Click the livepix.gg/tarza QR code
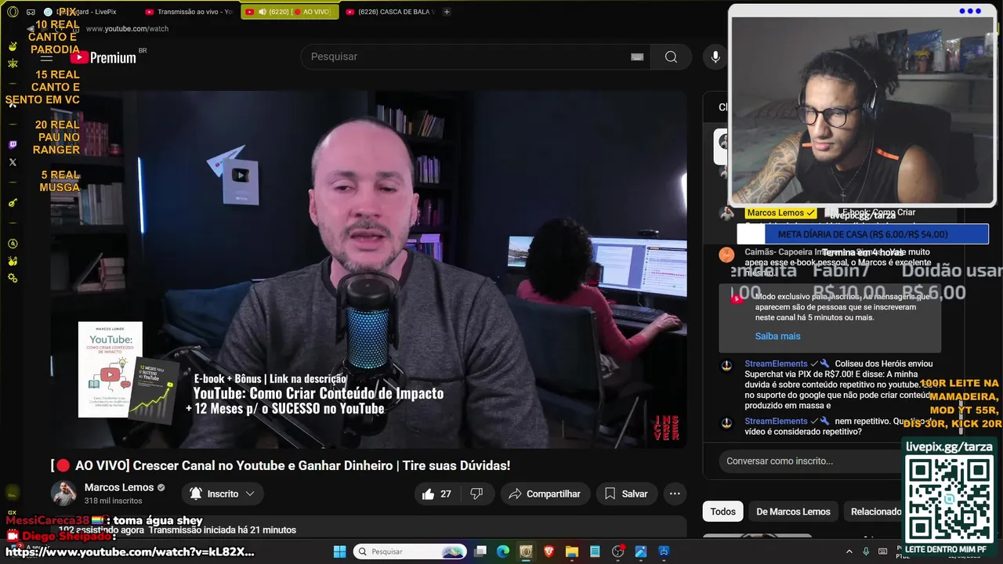Viewport: 1003px width, 564px height. [950, 498]
